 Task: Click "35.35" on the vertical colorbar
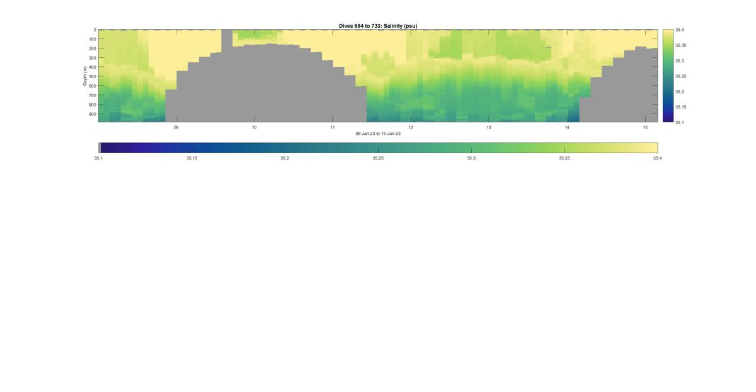(681, 45)
